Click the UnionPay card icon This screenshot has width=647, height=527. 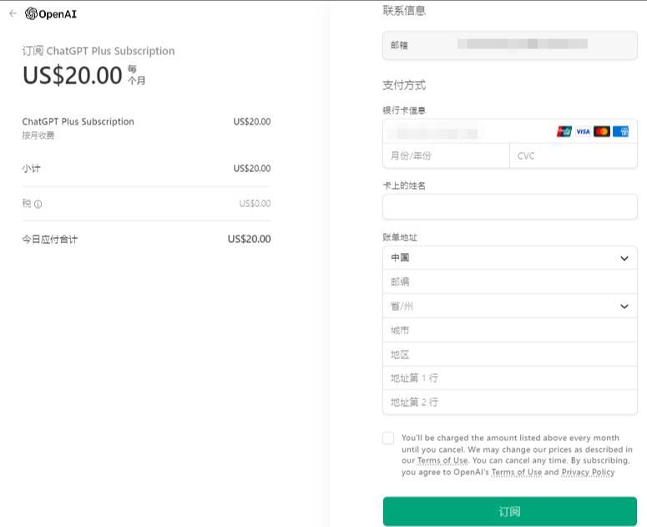tap(564, 131)
